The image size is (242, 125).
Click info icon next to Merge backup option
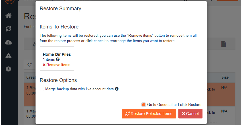pyautogui.click(x=117, y=89)
